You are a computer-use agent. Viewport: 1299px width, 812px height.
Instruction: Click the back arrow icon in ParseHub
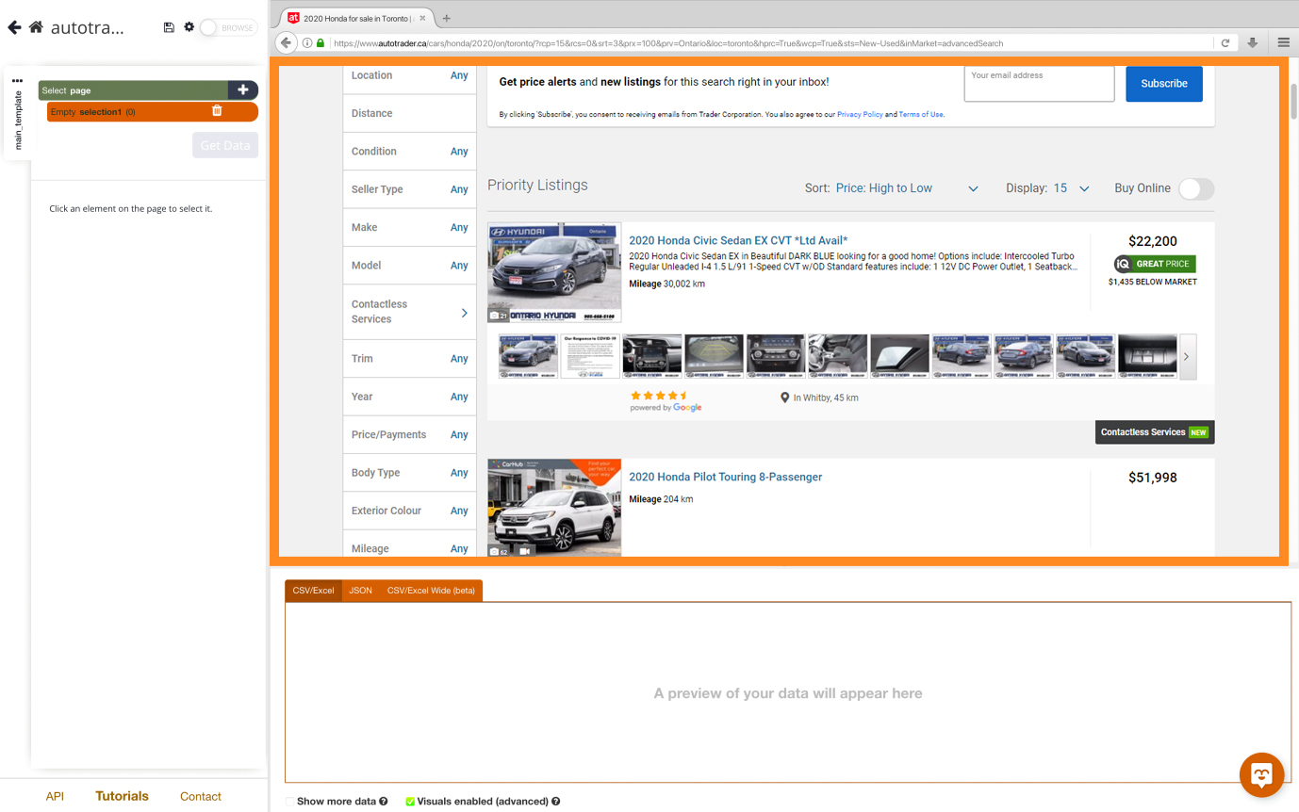[x=14, y=27]
